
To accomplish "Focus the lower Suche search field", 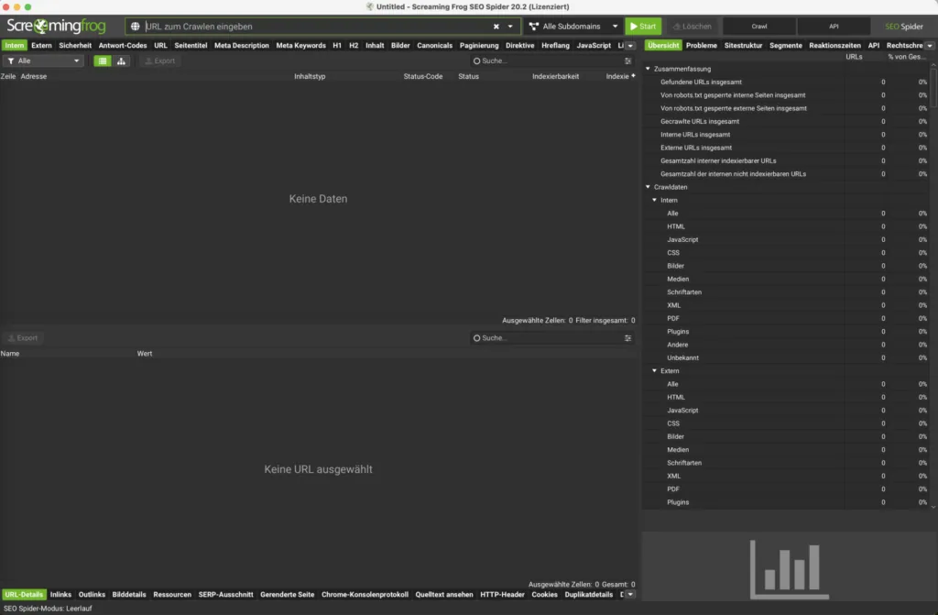I will click(x=548, y=337).
